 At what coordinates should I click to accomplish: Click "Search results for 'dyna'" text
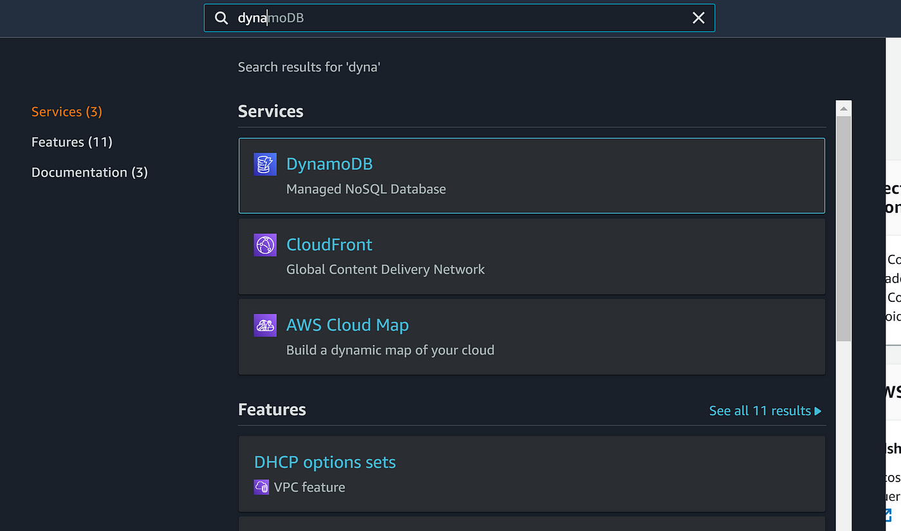(309, 67)
